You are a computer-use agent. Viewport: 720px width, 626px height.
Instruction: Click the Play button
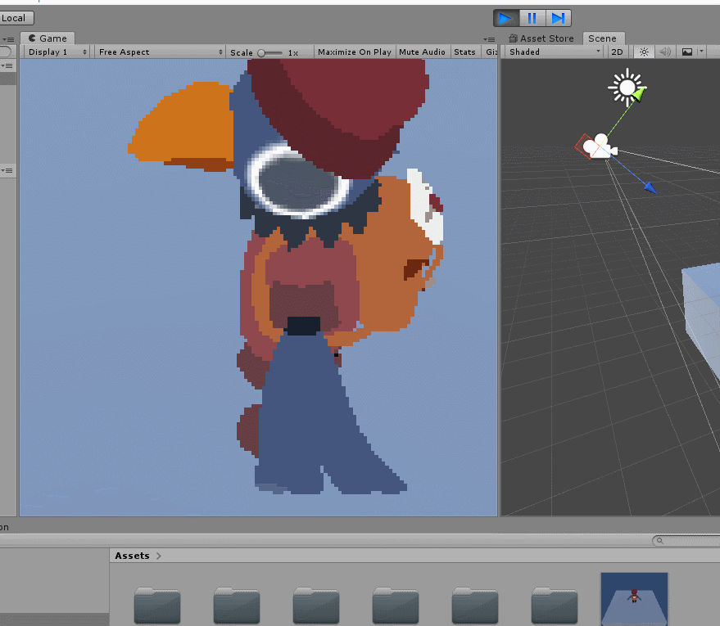click(x=506, y=18)
